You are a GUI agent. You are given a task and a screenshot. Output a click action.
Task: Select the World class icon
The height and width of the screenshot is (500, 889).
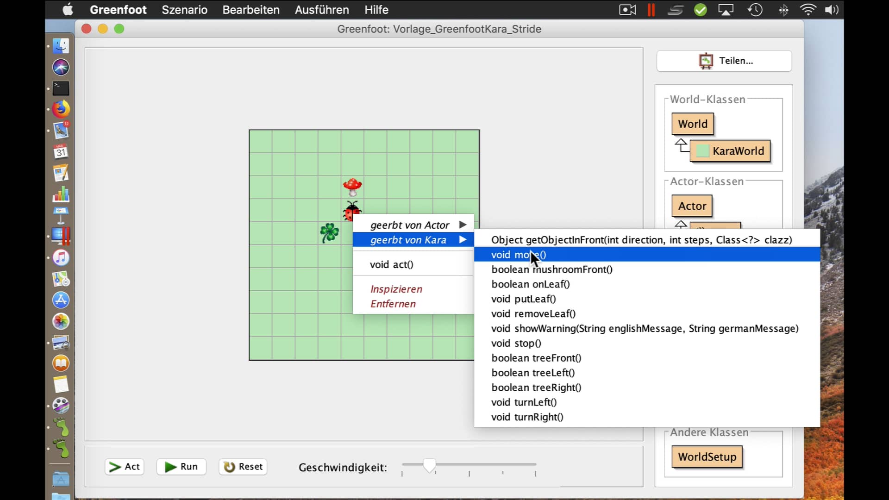pos(693,123)
